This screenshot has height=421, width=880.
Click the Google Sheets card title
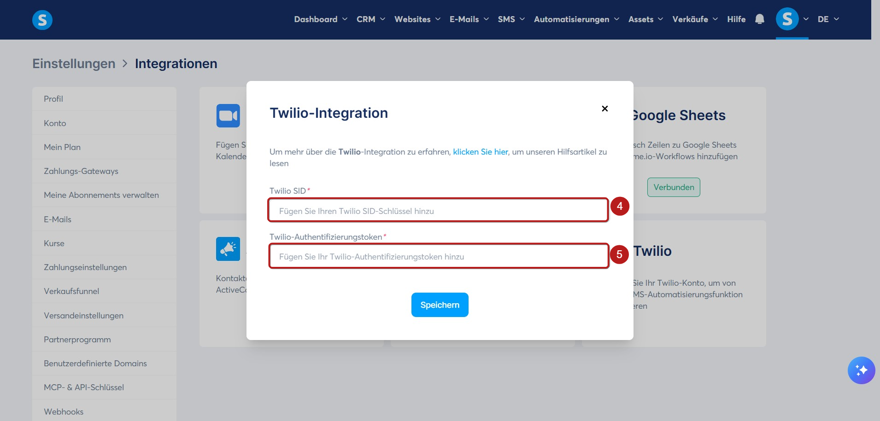679,115
